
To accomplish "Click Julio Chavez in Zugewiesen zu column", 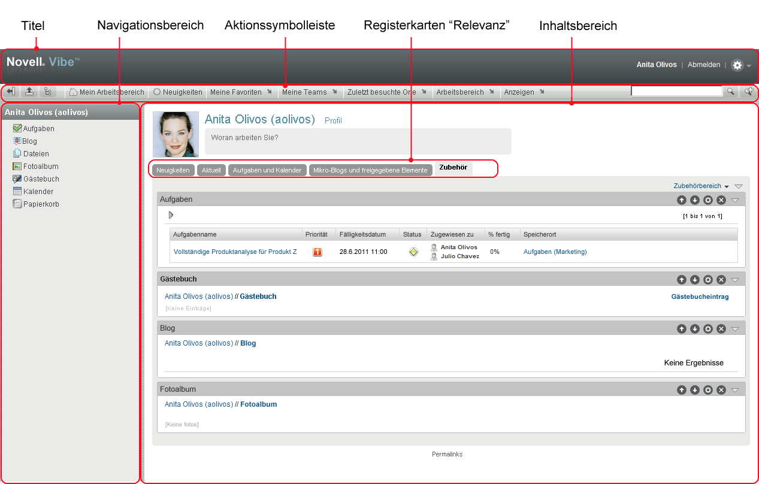I will tap(460, 256).
